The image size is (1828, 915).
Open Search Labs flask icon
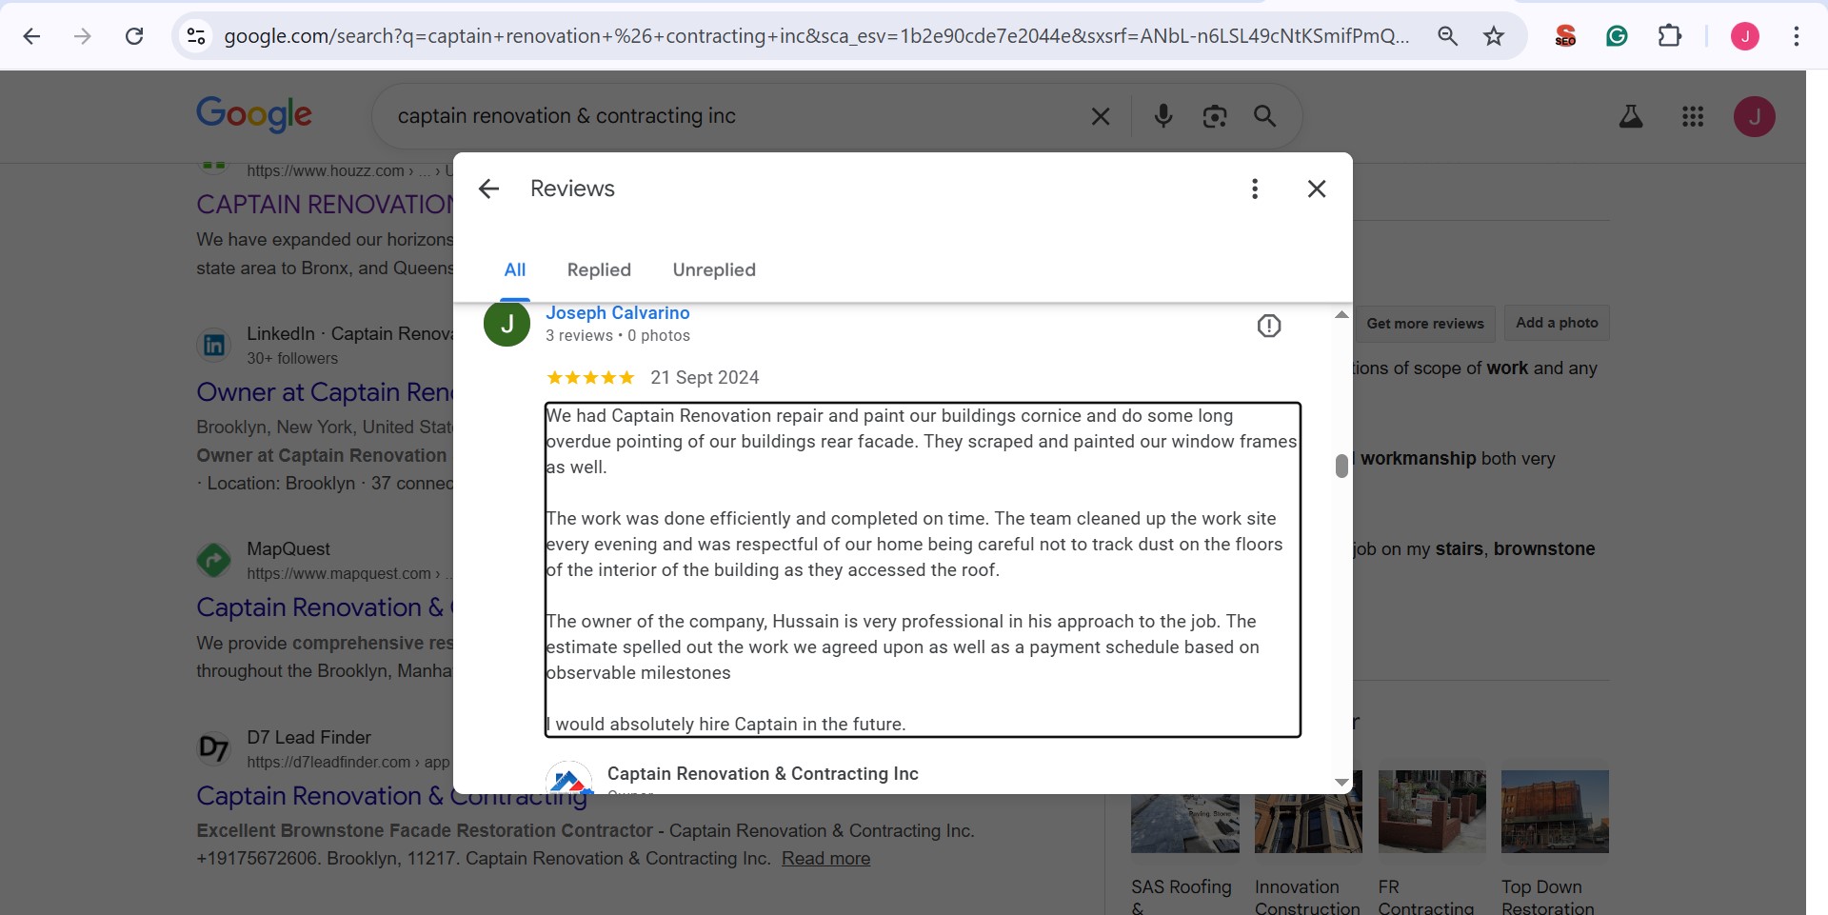coord(1630,116)
